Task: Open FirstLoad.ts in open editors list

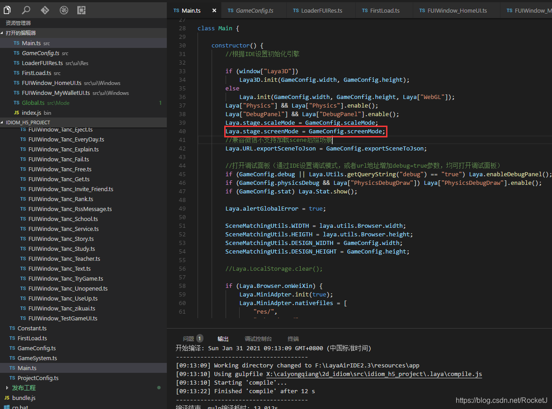Action: tap(83, 73)
